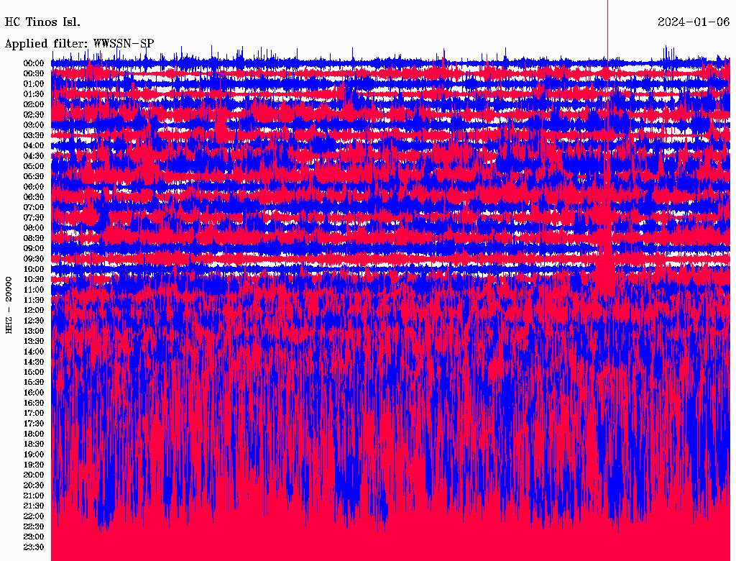736x561 pixels.
Task: Select the 03:00 time row label
Action: point(34,125)
